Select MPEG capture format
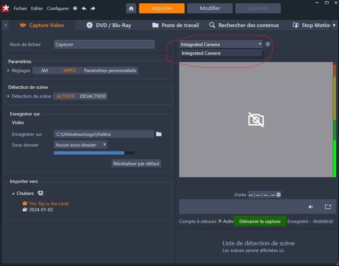 [70, 71]
